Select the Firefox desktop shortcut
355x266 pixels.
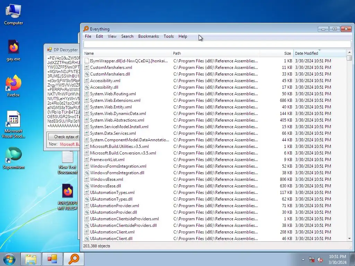point(14,86)
